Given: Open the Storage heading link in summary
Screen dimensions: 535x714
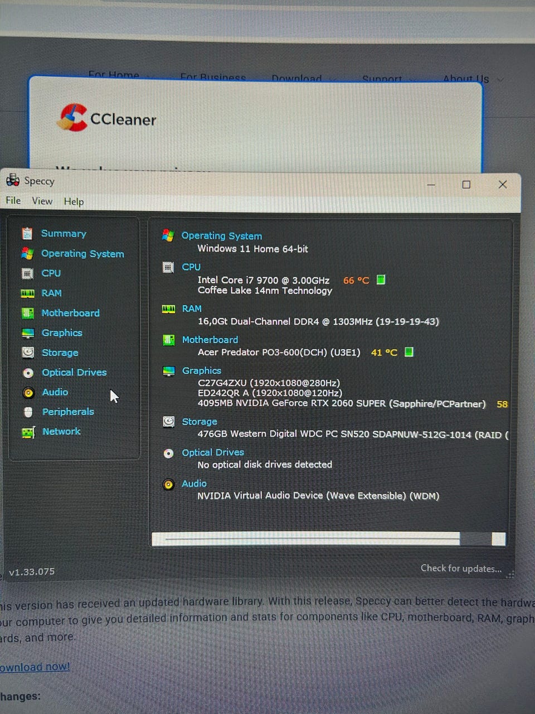Looking at the screenshot, I should (200, 422).
